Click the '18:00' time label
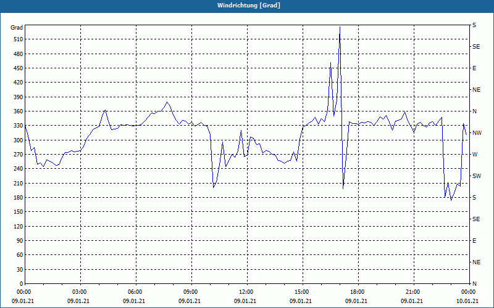 (x=357, y=291)
